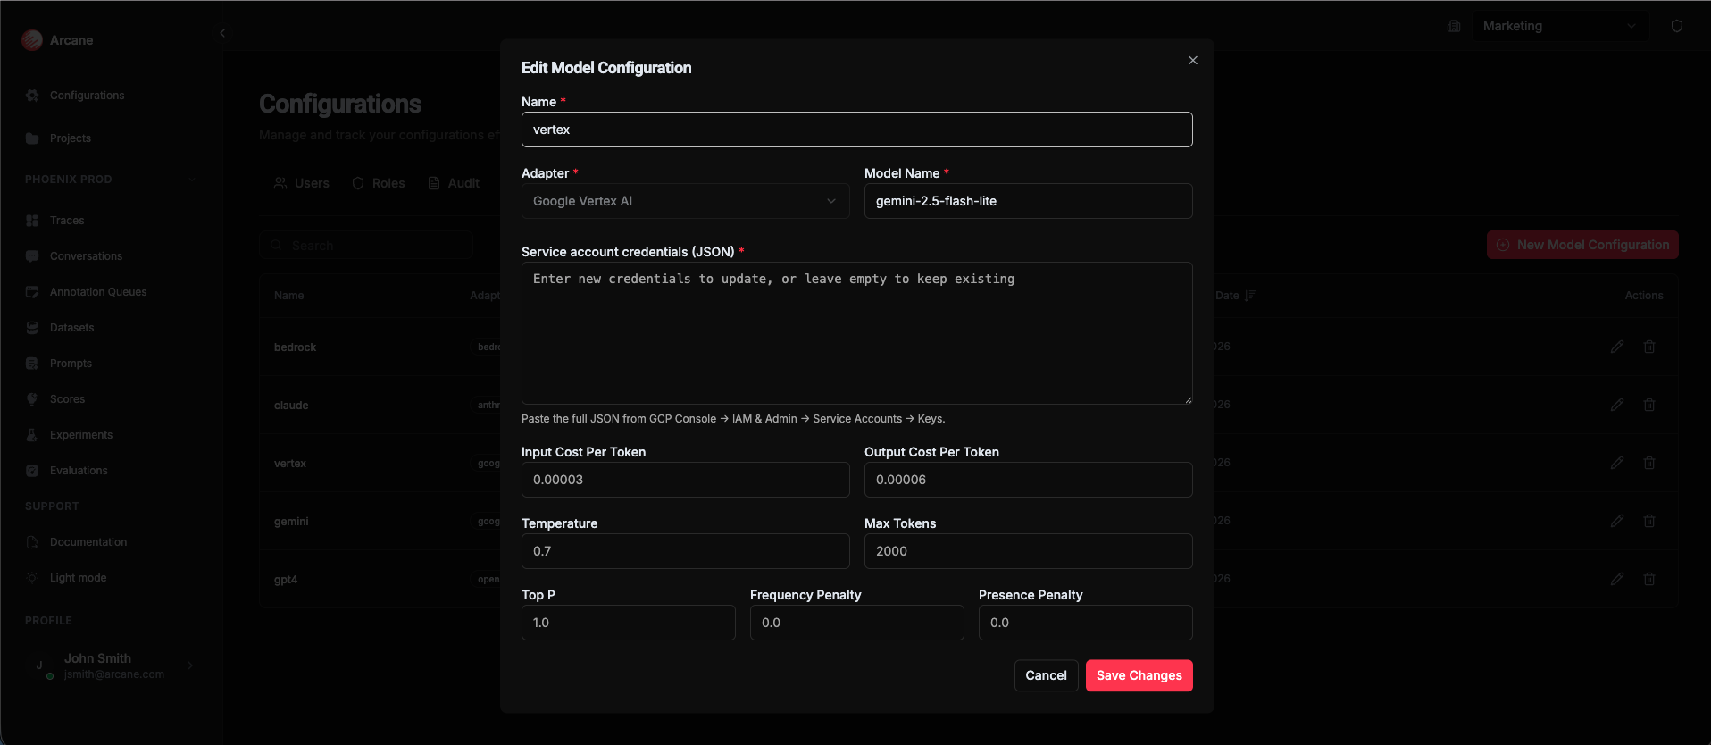1711x745 pixels.
Task: Open the Marketing organization dropdown
Action: click(x=1560, y=26)
